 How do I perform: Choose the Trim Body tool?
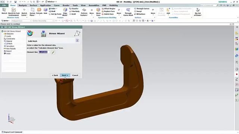tap(74, 12)
